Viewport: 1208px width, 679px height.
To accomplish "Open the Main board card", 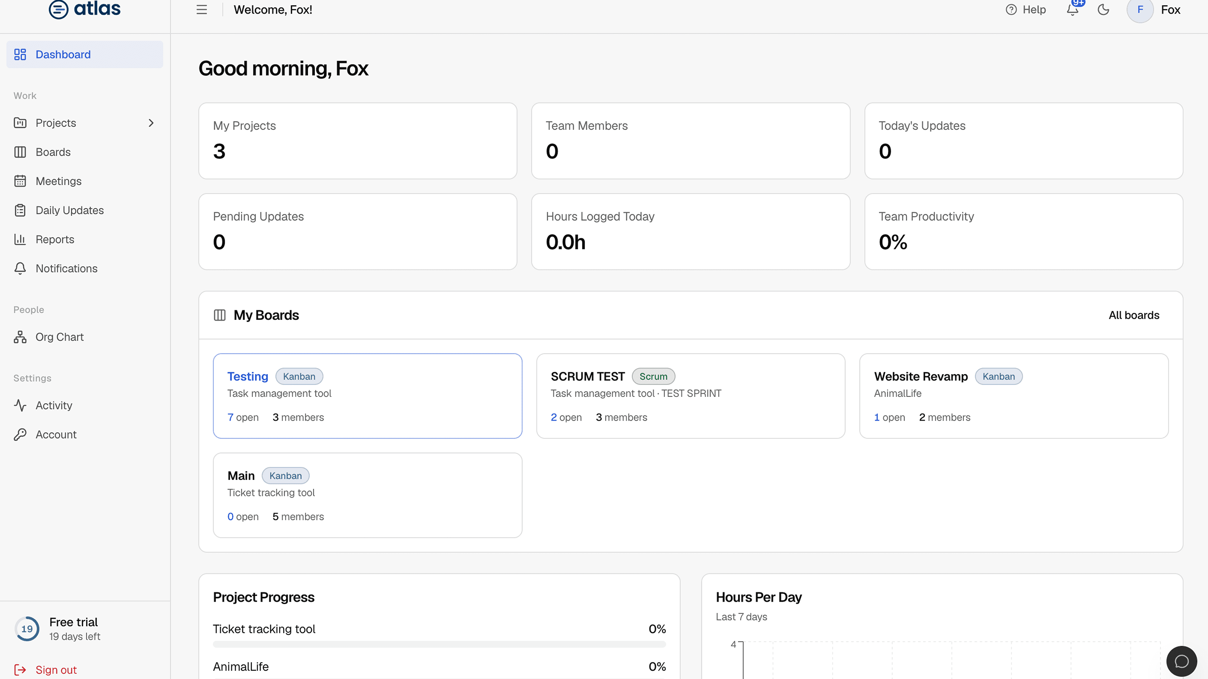I will 368,495.
